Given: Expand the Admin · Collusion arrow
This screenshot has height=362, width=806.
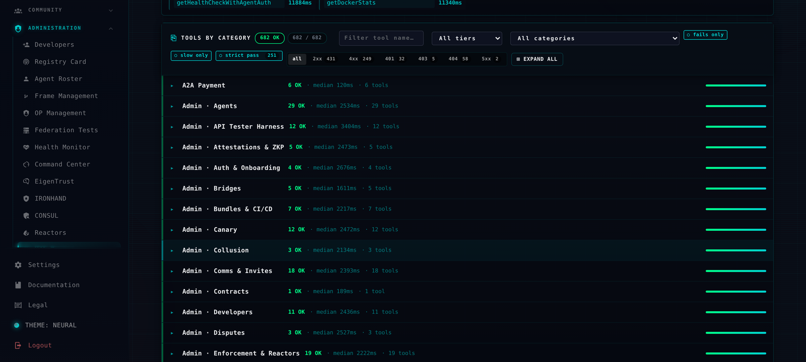Looking at the screenshot, I should (x=172, y=251).
